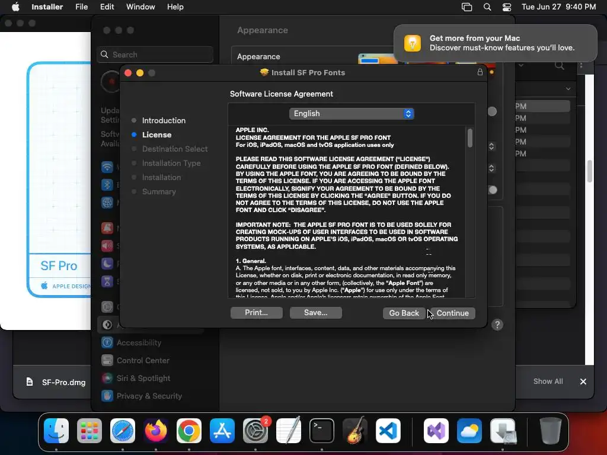607x455 pixels.
Task: Open the Apple menu
Action: (x=15, y=7)
